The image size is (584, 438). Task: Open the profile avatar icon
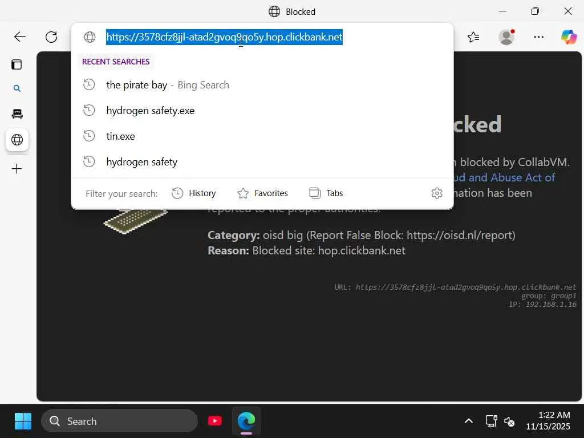(x=506, y=37)
